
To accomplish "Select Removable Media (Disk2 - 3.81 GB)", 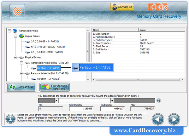I will pyautogui.click(x=50, y=63).
